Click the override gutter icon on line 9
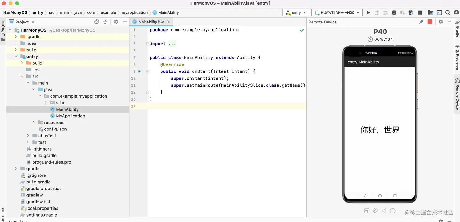The width and height of the screenshot is (460, 222). click(x=140, y=71)
